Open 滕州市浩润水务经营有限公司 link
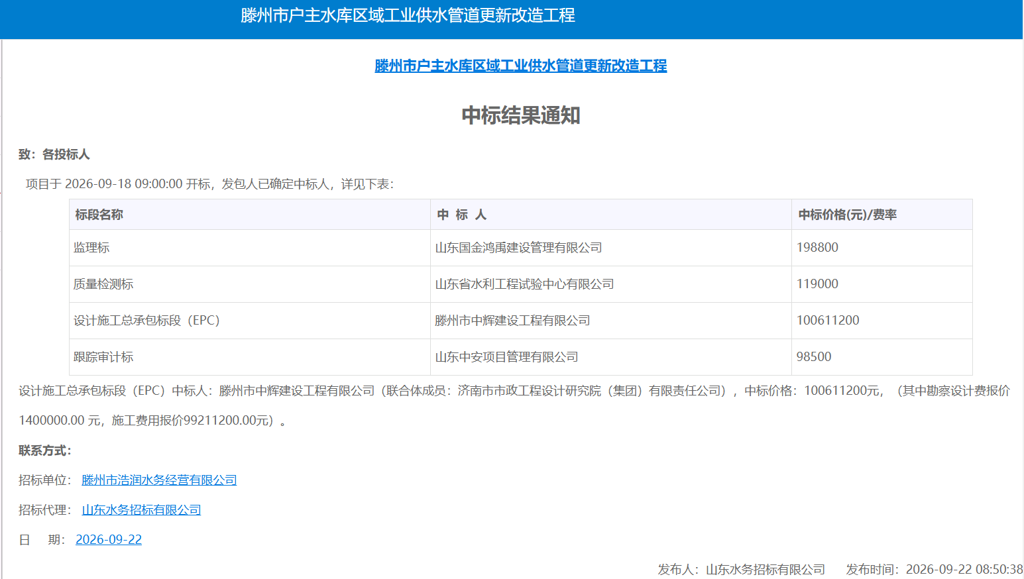Image resolution: width=1024 pixels, height=579 pixels. [159, 480]
